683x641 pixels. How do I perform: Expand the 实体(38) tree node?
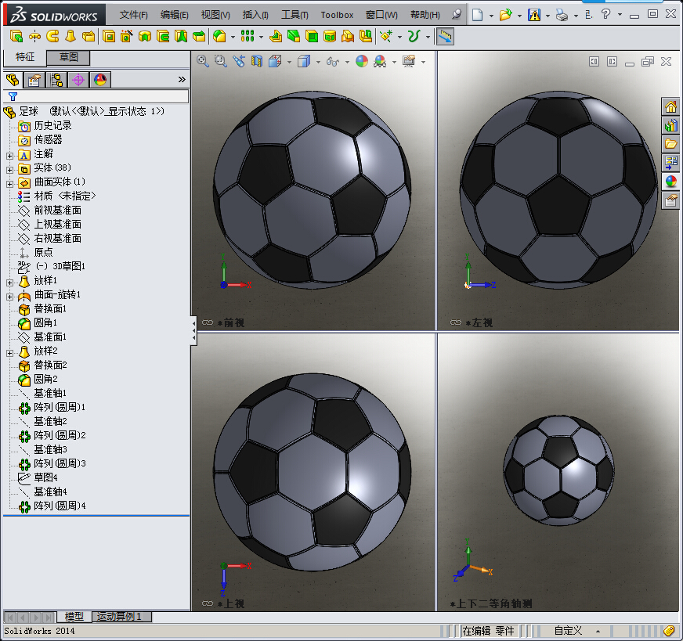[9, 170]
